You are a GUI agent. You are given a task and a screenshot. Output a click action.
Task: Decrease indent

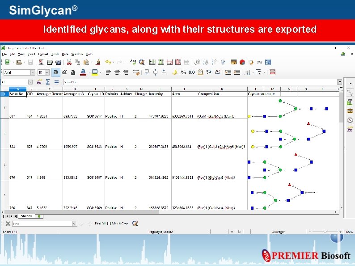237,72
